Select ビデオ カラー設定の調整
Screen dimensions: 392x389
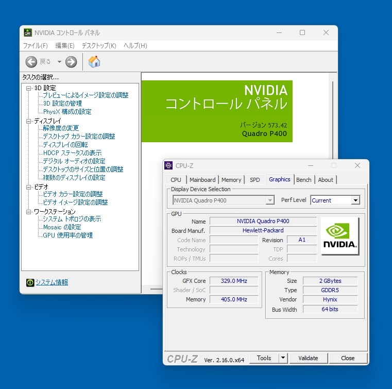pyautogui.click(x=73, y=194)
